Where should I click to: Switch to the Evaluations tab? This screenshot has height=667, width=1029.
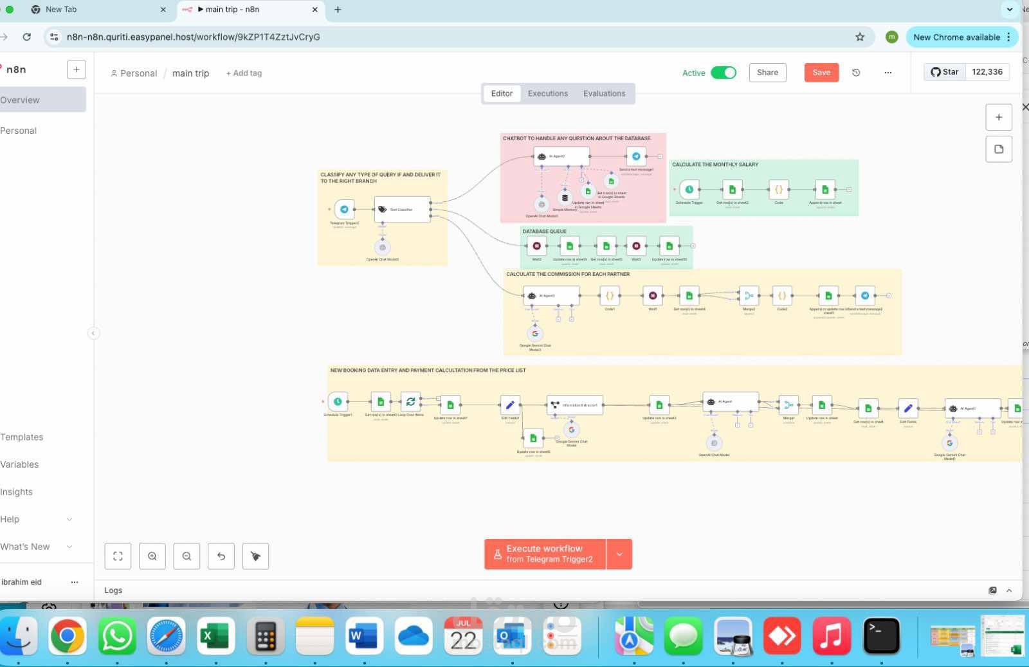coord(604,93)
